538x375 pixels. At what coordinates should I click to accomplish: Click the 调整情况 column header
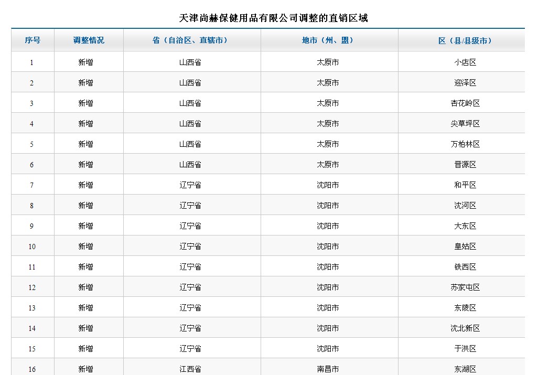89,40
